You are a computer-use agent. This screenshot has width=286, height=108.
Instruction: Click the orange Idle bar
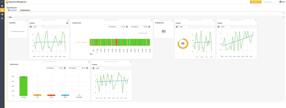tap(37, 95)
